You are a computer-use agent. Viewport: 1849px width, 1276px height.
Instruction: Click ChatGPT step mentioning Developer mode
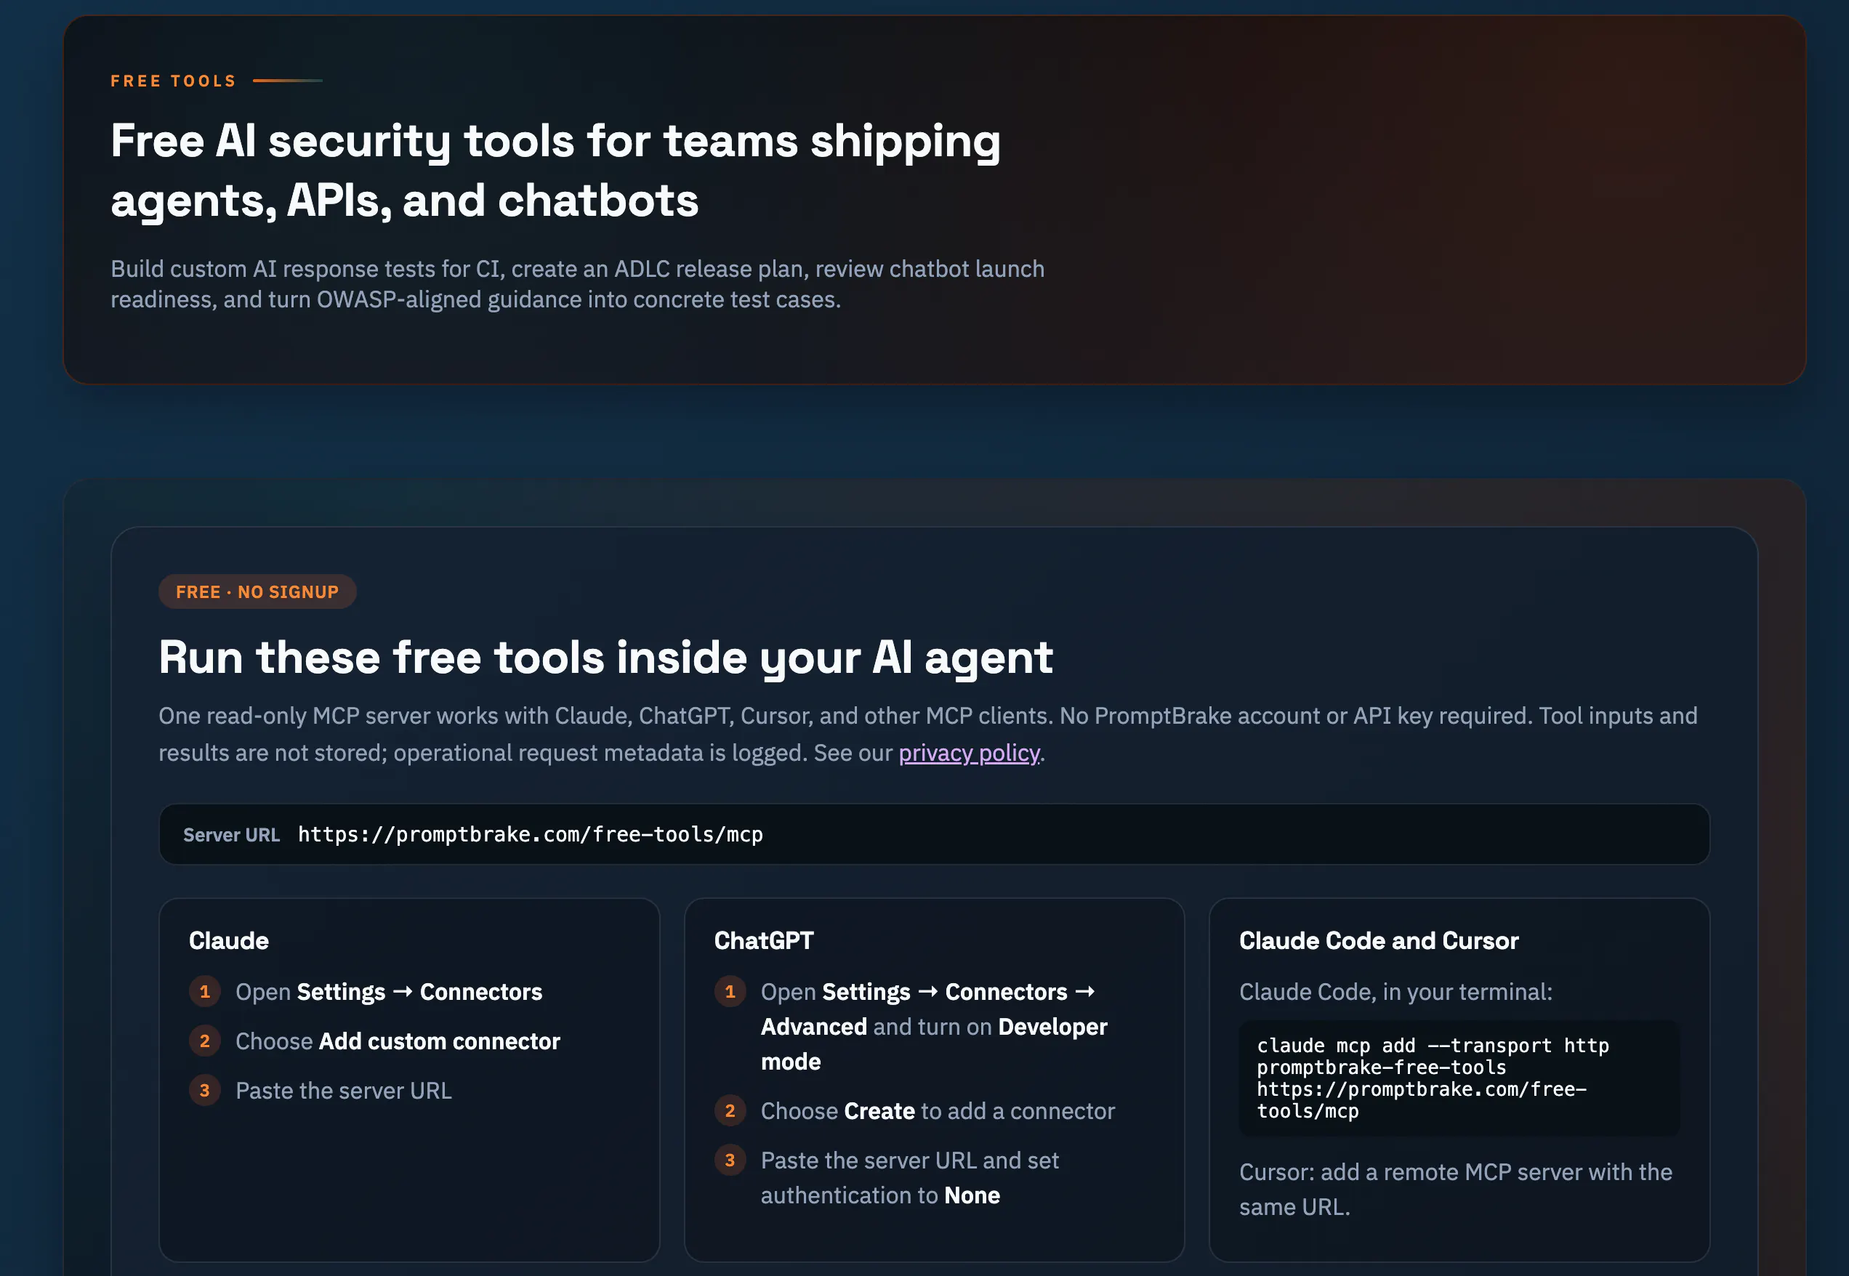(x=934, y=1027)
